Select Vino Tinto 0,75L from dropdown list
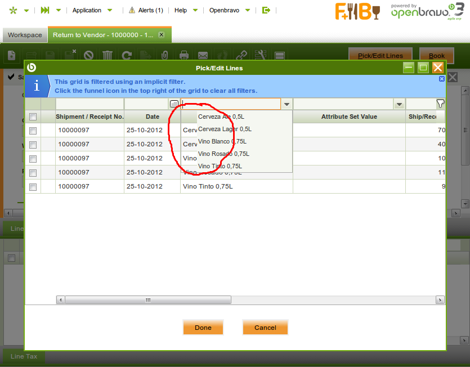 click(236, 166)
